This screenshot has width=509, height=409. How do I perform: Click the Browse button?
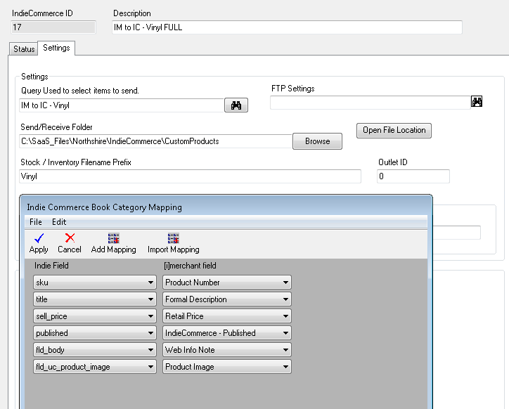pyautogui.click(x=317, y=141)
